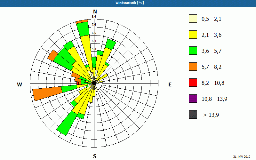Click the yellow 2,1 - 3,6 legend swatch
The height and width of the screenshot is (160, 256).
(193, 35)
